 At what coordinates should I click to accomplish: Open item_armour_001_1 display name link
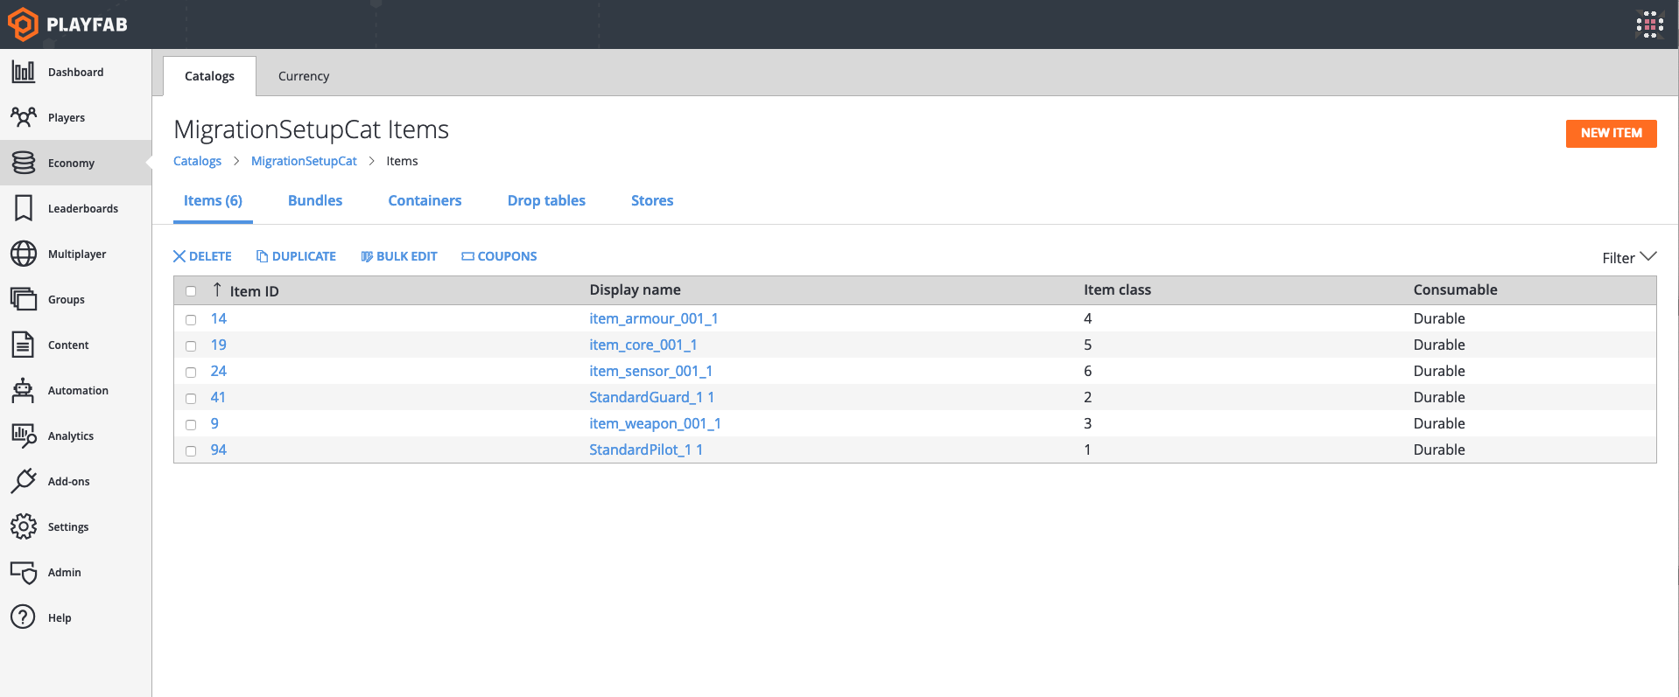pyautogui.click(x=653, y=318)
